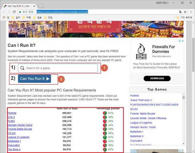Open the Chrome three-dot menu
This screenshot has width=195, height=153.
[191, 12]
